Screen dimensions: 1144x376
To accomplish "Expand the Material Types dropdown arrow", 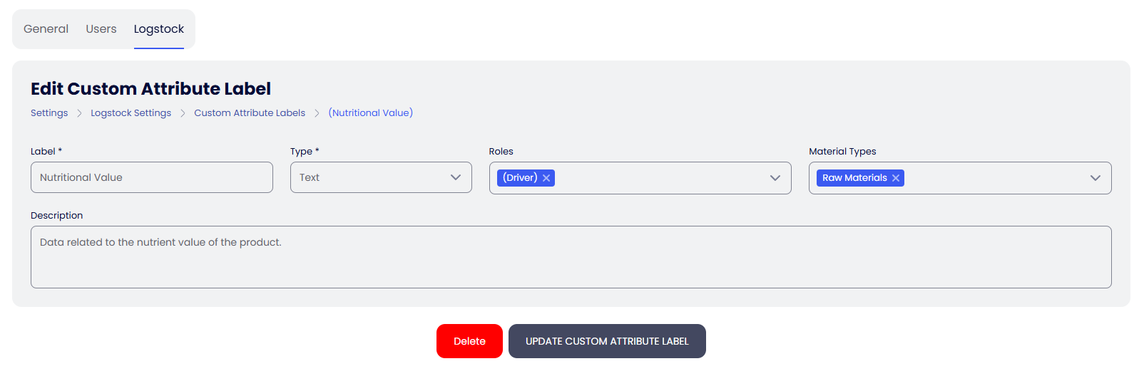I will tap(1096, 178).
